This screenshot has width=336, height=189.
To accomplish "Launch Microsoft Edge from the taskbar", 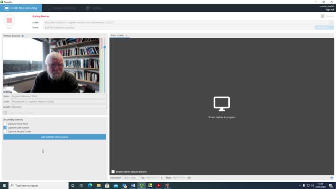I will pyautogui.click(x=90, y=185).
